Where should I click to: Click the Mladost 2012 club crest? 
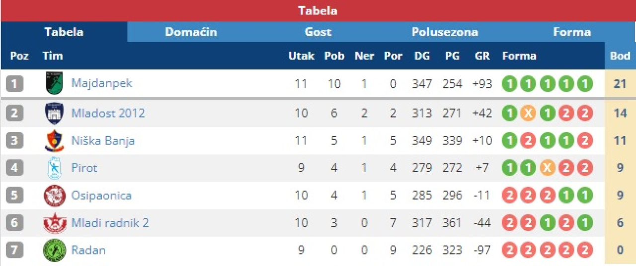54,113
